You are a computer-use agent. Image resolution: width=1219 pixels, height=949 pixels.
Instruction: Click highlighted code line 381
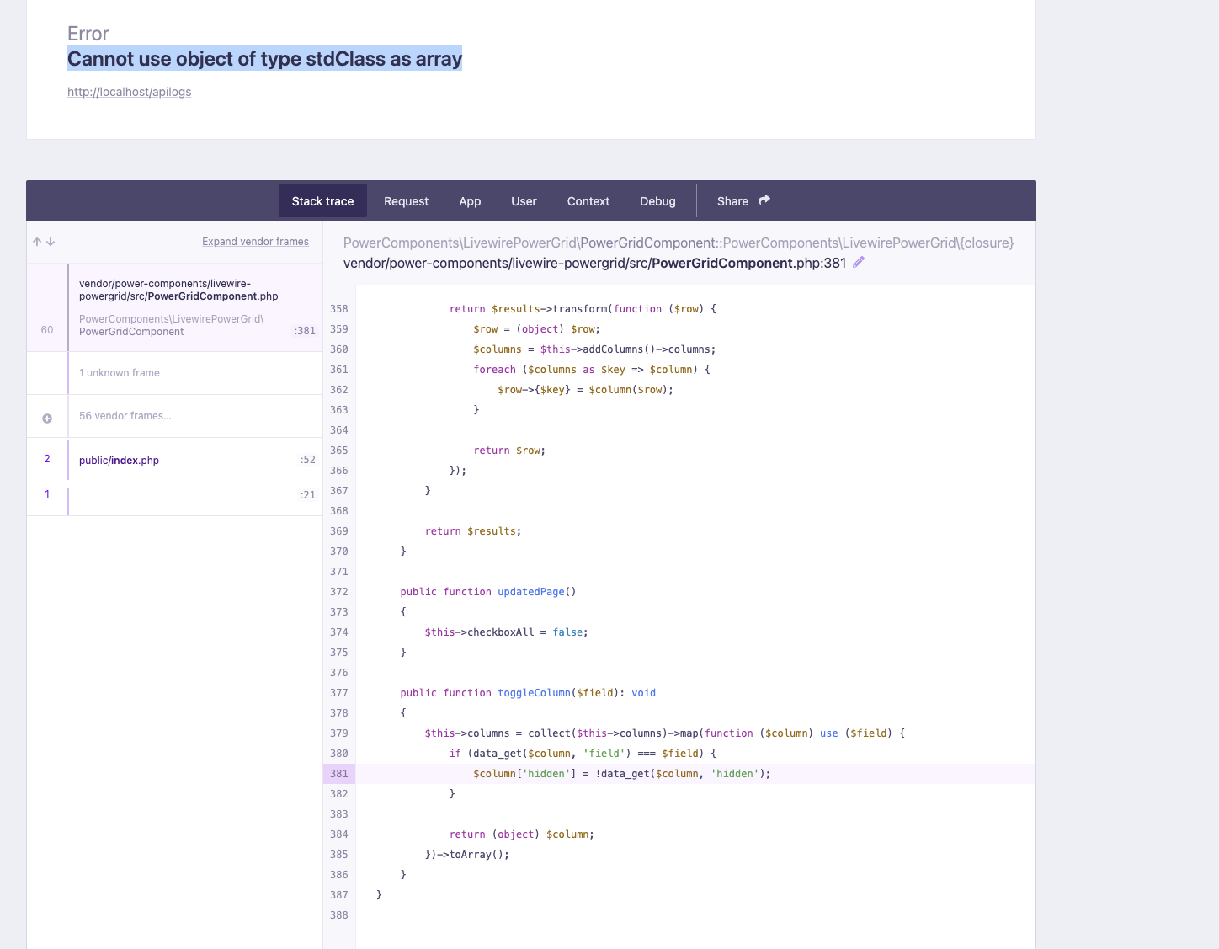point(620,773)
